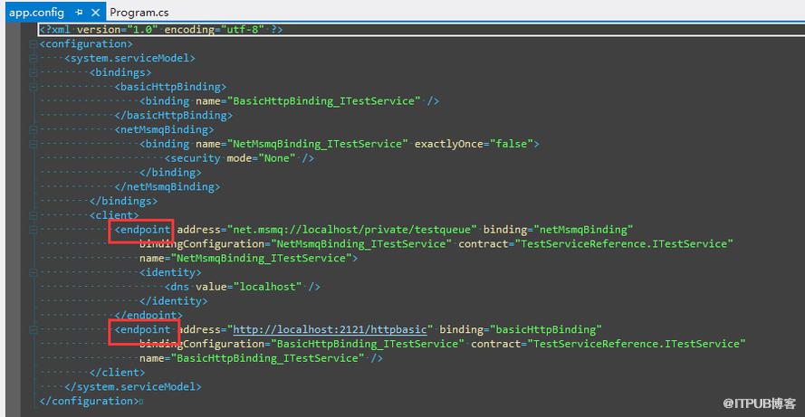Click the closing </client> tag
805x417 pixels.
[x=118, y=373]
